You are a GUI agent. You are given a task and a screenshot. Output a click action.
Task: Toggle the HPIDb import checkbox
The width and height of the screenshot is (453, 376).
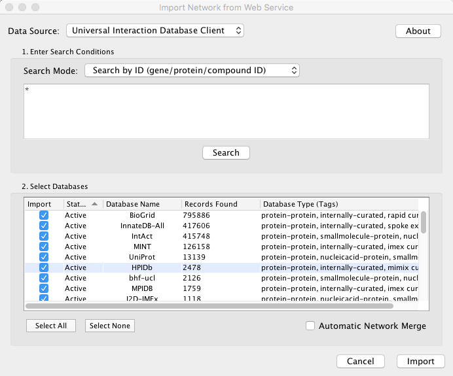click(44, 267)
